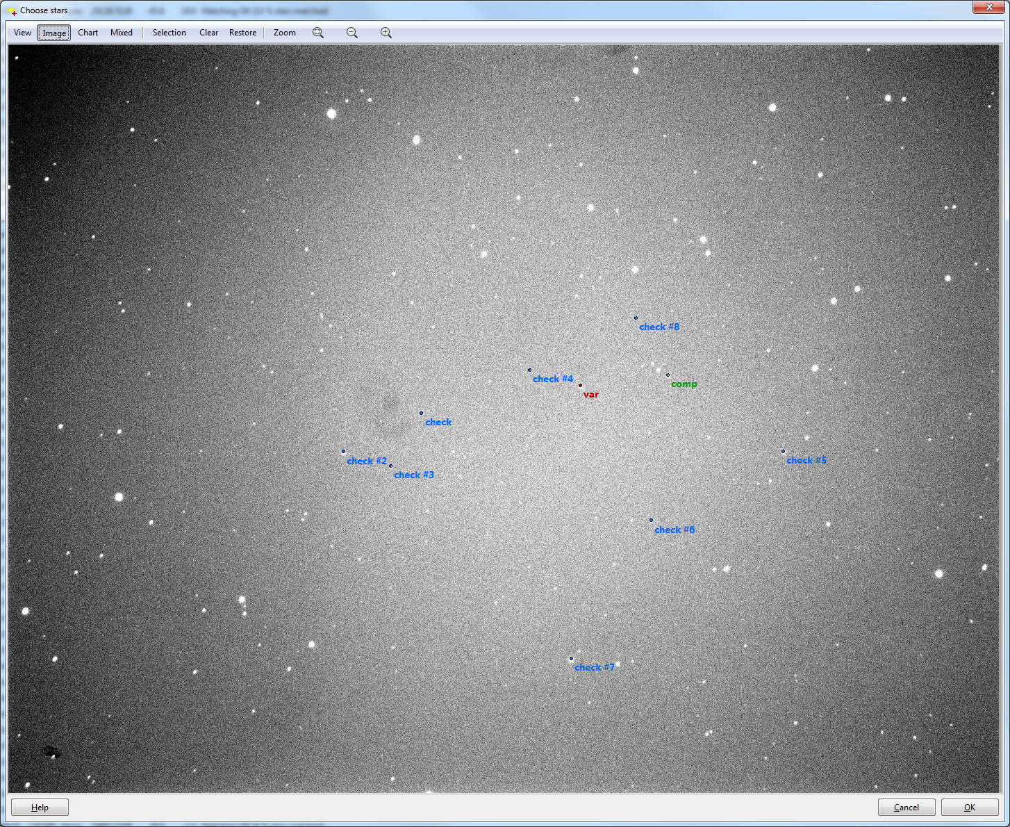1010x827 pixels.
Task: Switch display to Chart mode
Action: coord(88,33)
